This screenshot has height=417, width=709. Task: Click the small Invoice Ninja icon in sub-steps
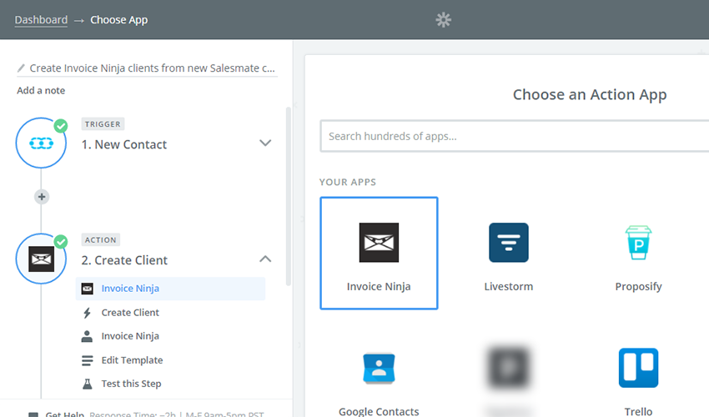pyautogui.click(x=88, y=289)
